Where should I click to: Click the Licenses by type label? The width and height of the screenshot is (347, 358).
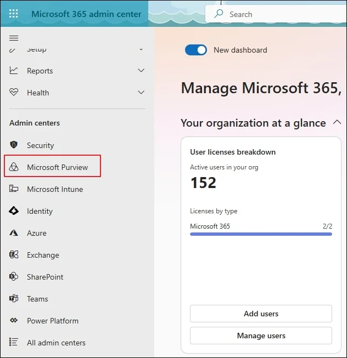(214, 211)
